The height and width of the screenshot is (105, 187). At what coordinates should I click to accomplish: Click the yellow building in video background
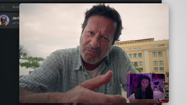pyautogui.click(x=148, y=54)
